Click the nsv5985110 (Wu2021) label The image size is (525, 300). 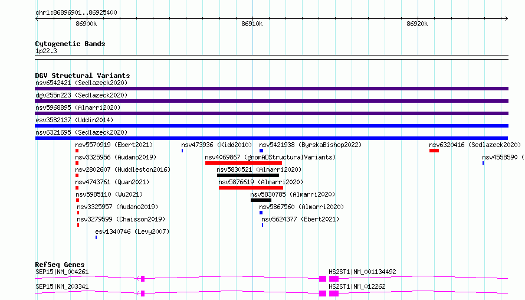109,194
